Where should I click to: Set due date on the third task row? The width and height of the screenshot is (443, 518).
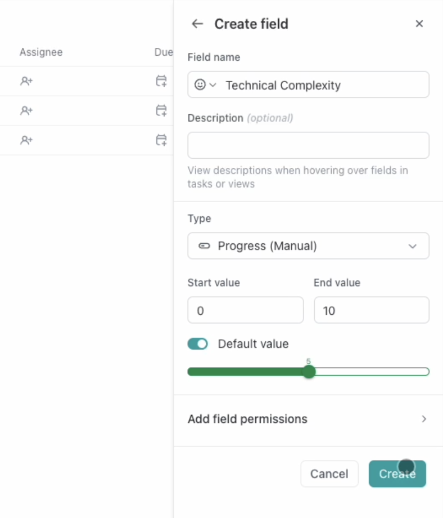[x=161, y=140]
